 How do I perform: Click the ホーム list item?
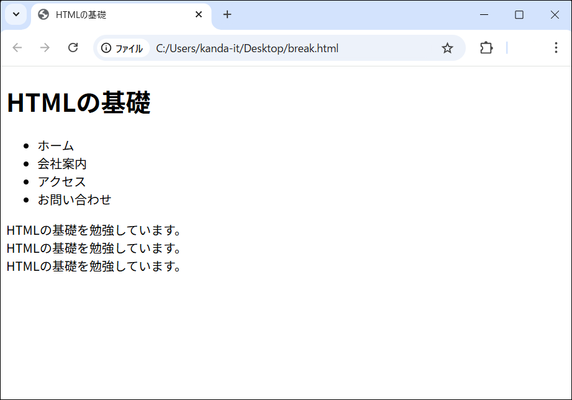tap(56, 145)
